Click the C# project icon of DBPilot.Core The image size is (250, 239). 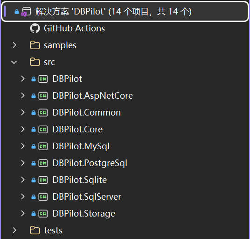[x=43, y=130]
